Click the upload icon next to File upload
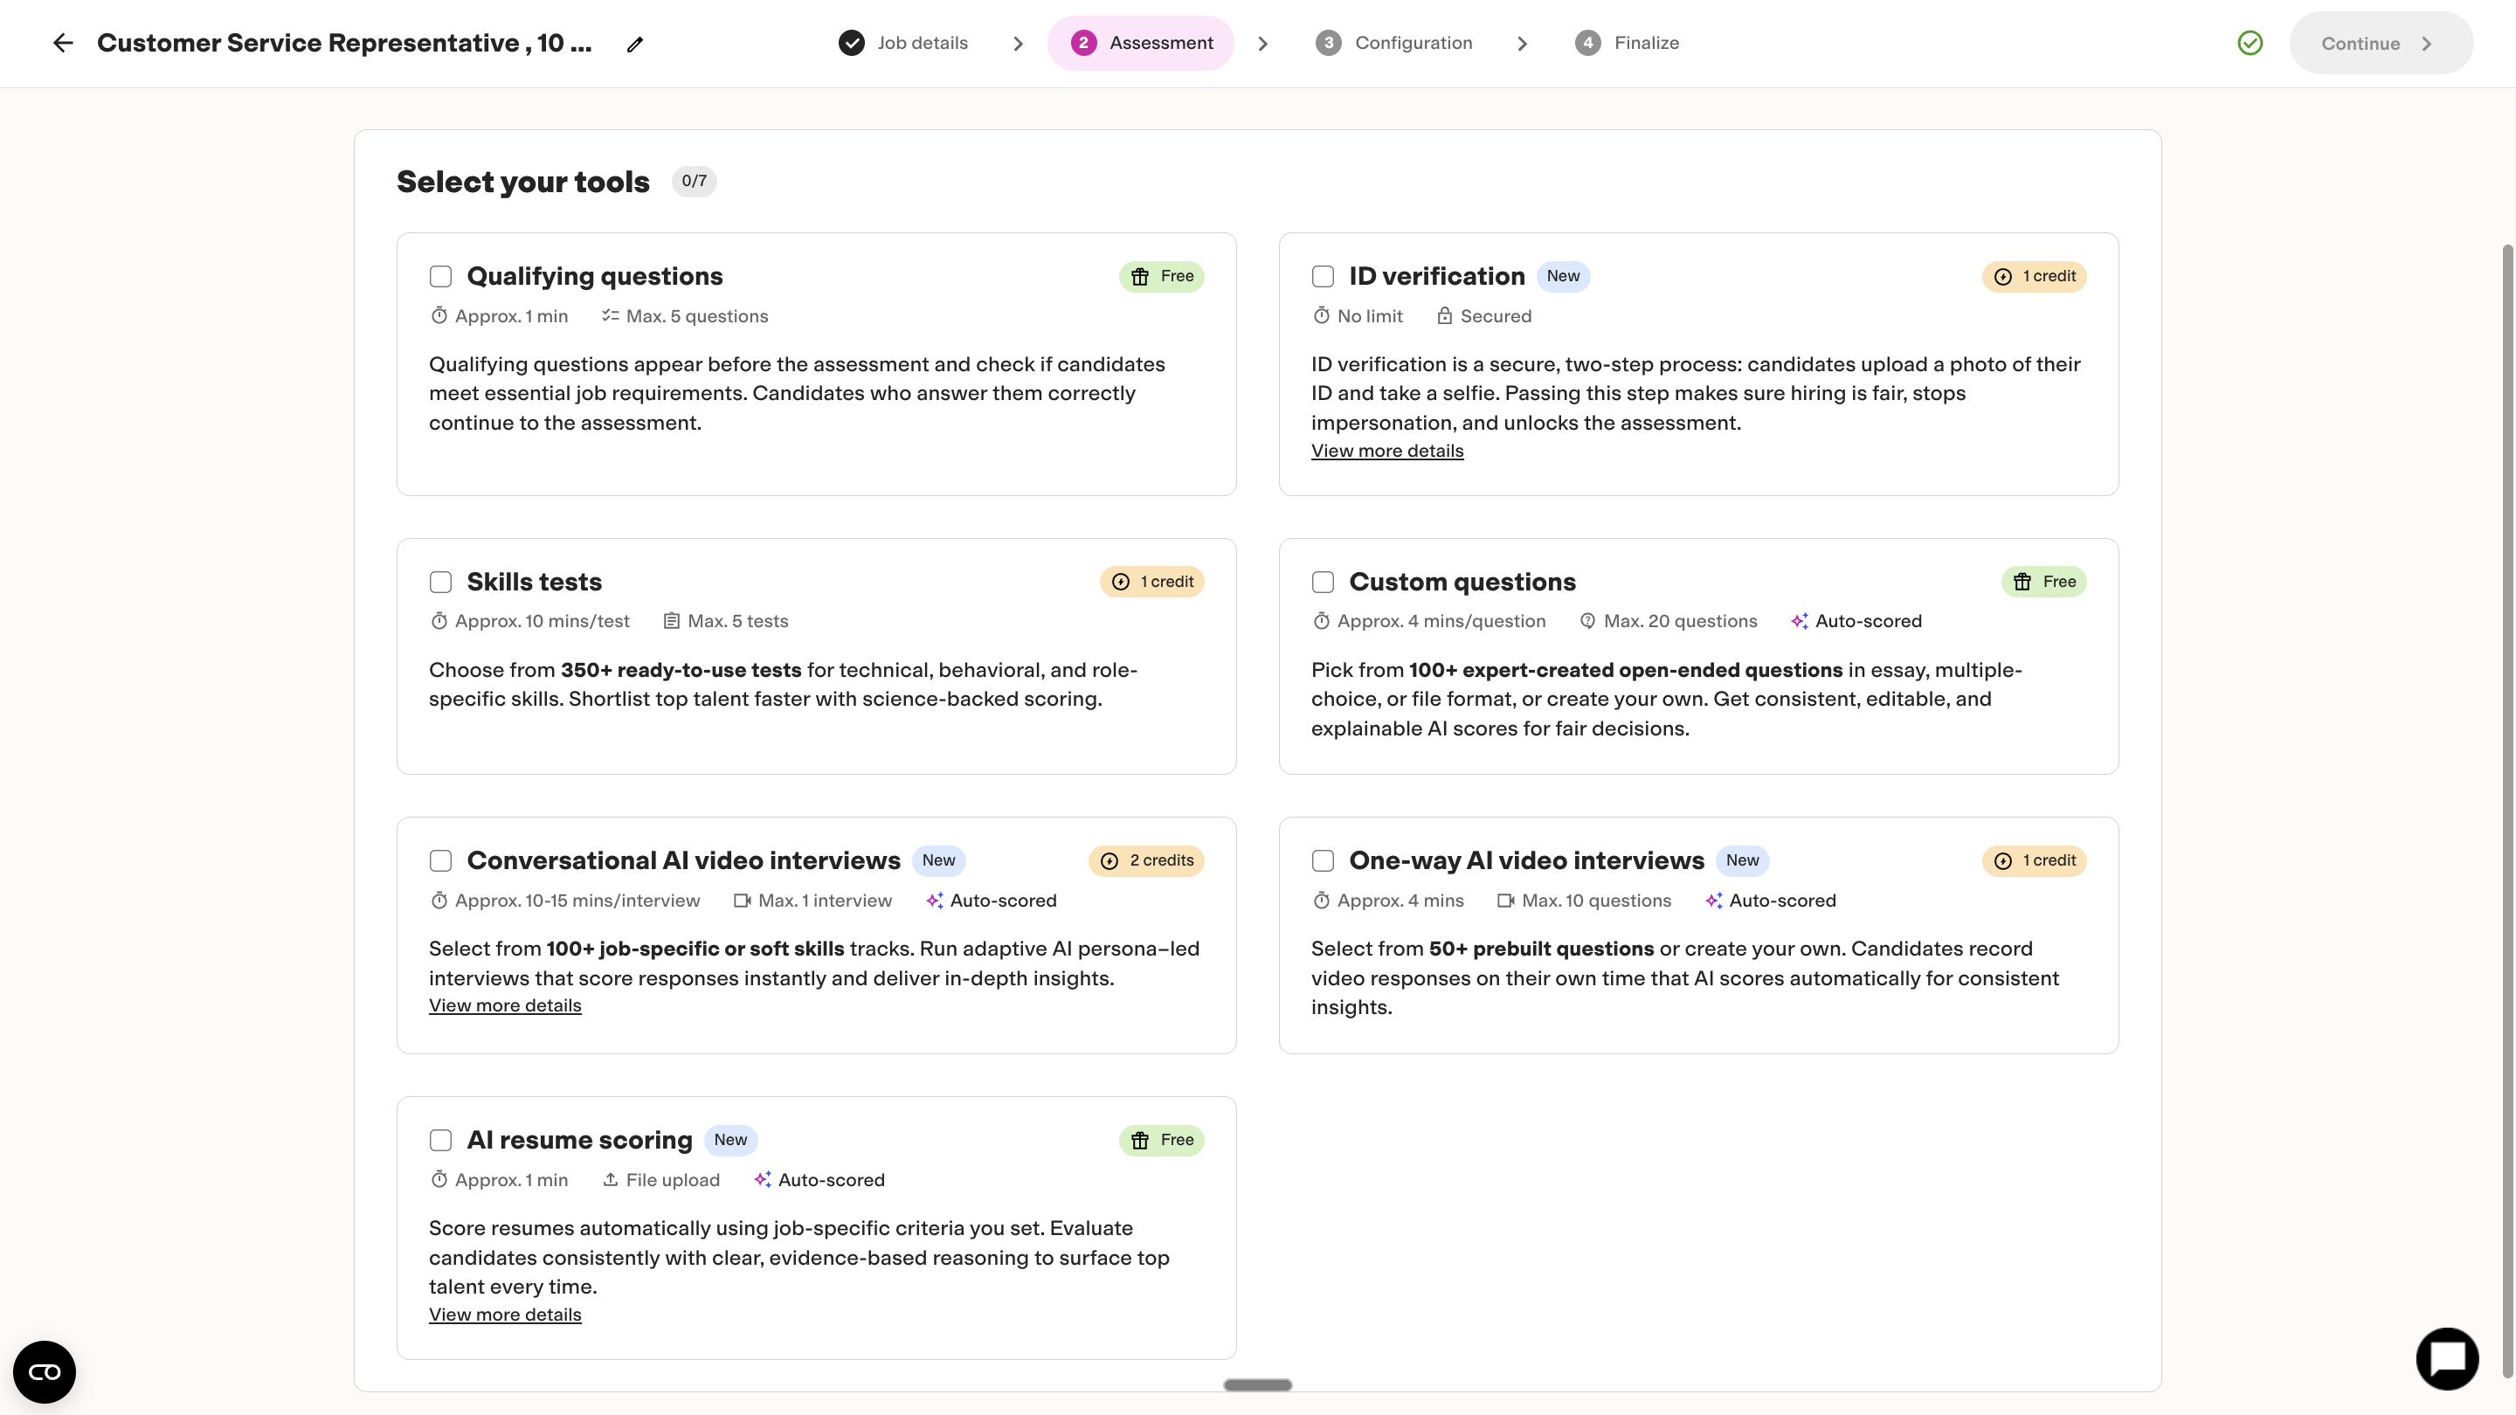 coord(611,1180)
